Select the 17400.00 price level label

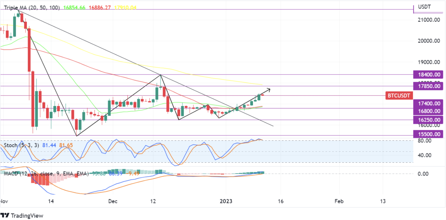point(428,103)
